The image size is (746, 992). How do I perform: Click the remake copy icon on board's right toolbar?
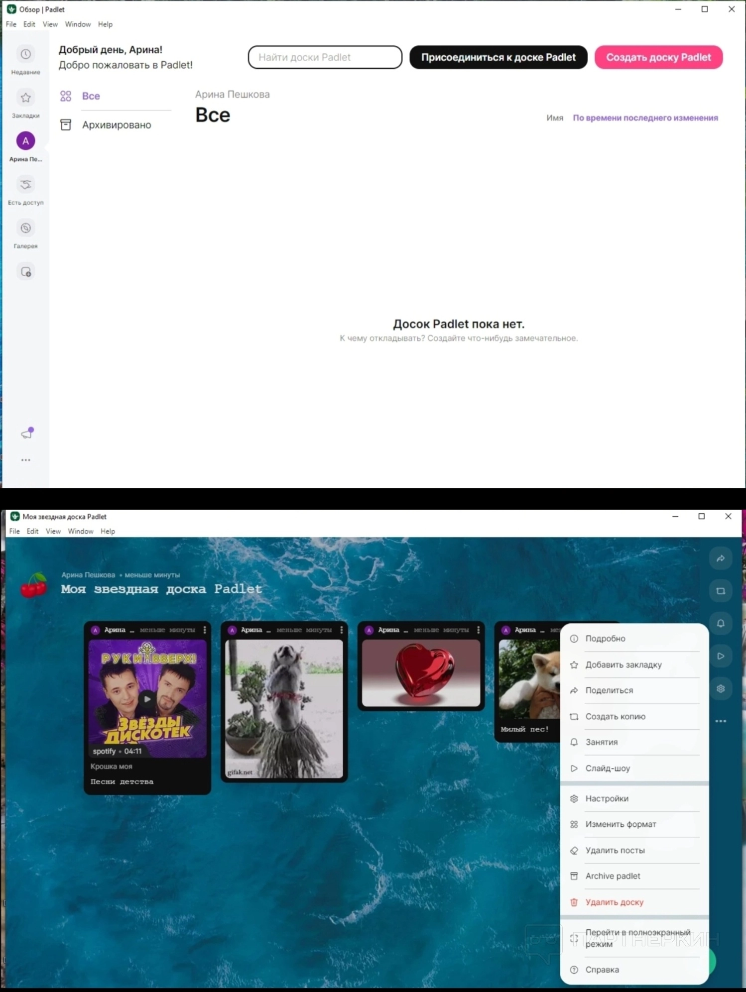click(x=720, y=591)
